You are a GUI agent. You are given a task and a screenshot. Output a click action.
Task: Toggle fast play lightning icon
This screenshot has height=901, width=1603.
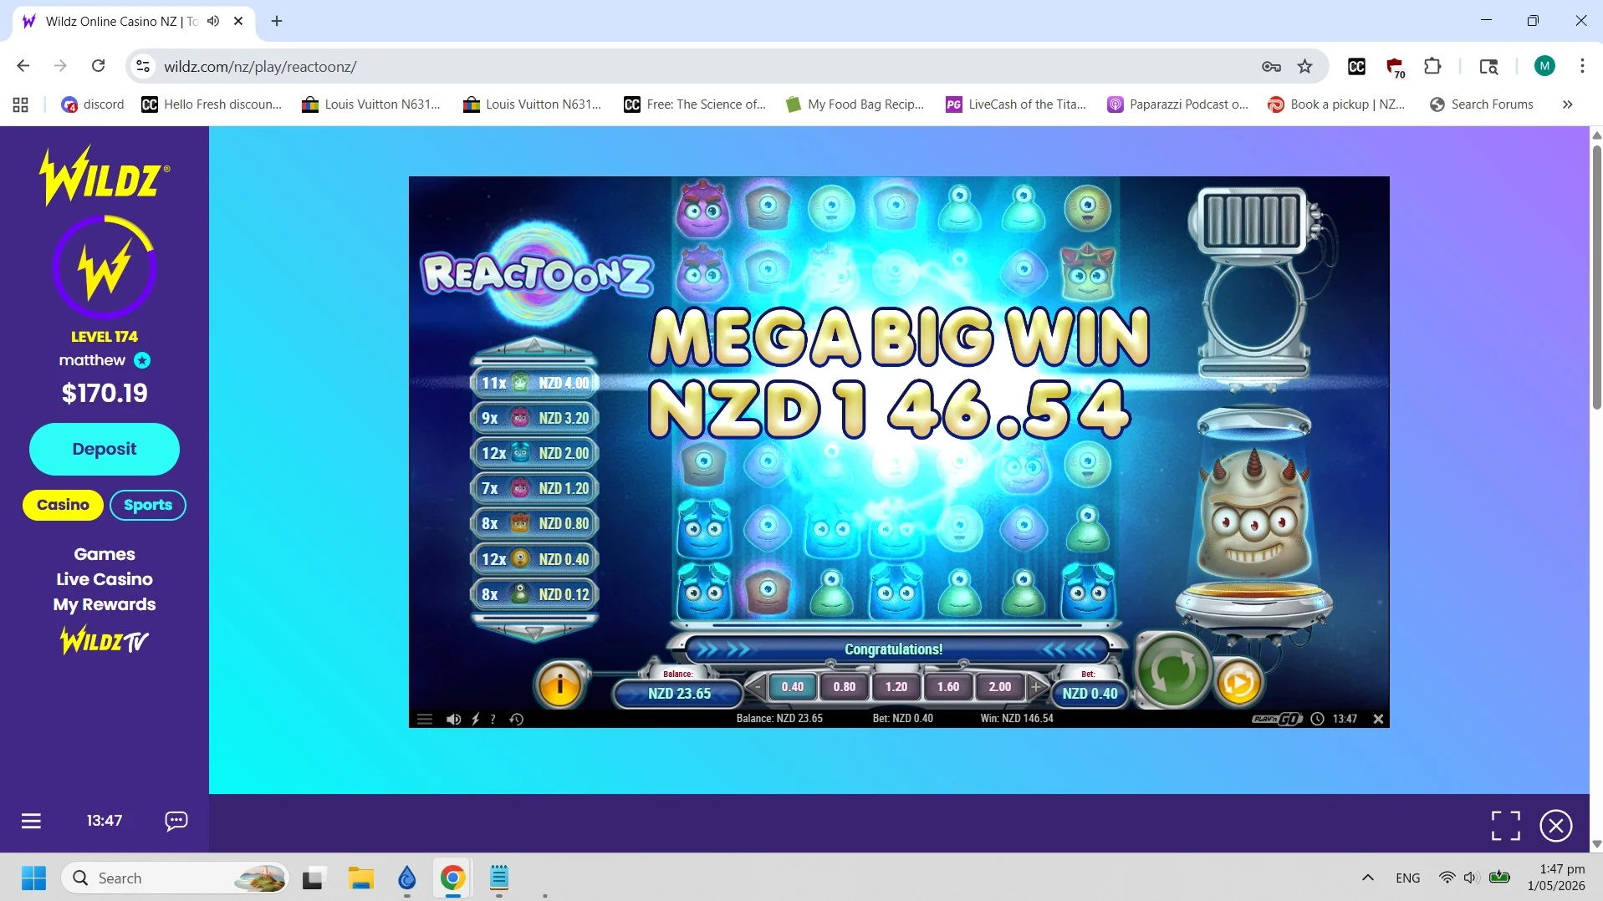[x=475, y=719]
